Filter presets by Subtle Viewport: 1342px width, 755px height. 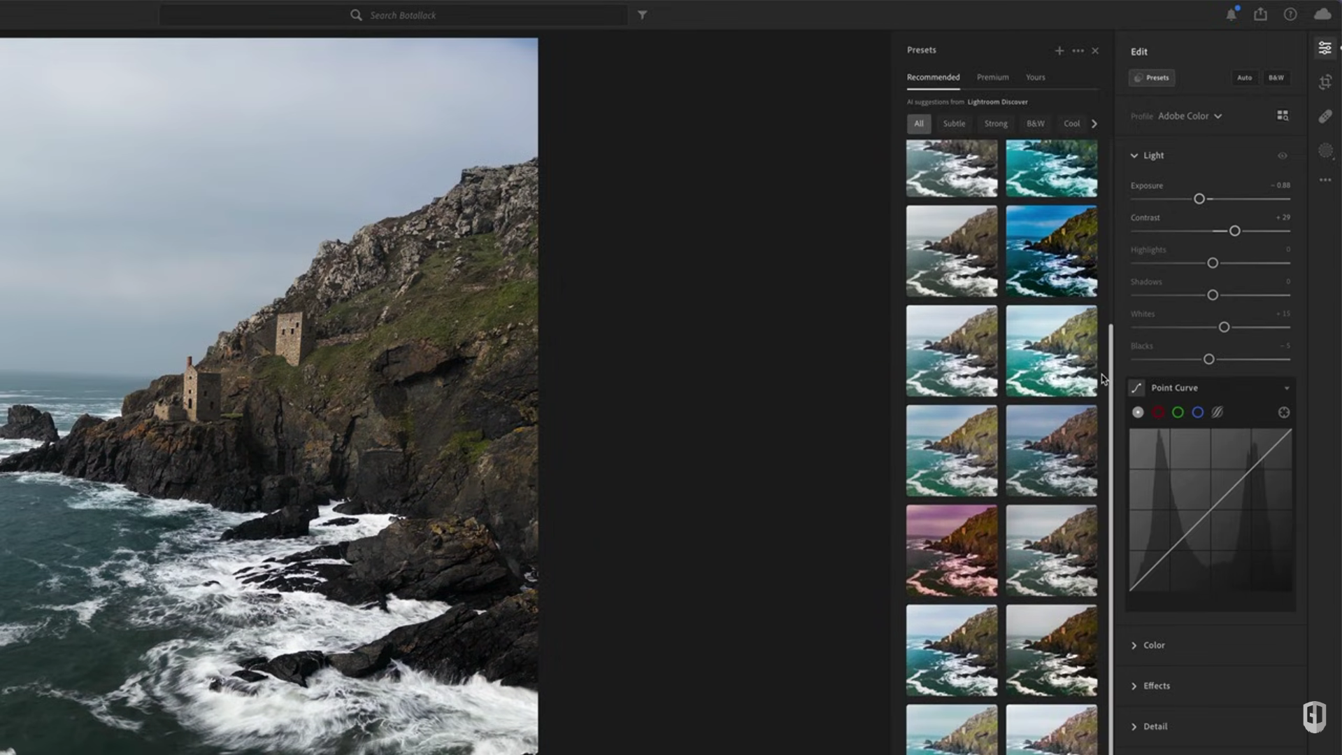[954, 124]
